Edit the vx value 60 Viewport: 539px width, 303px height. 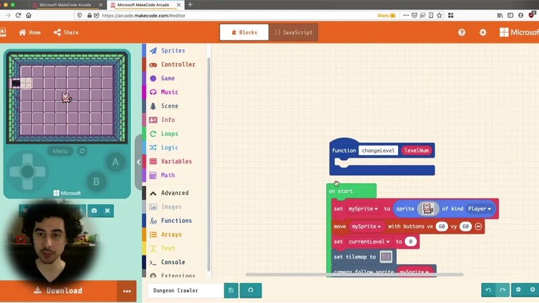point(442,226)
